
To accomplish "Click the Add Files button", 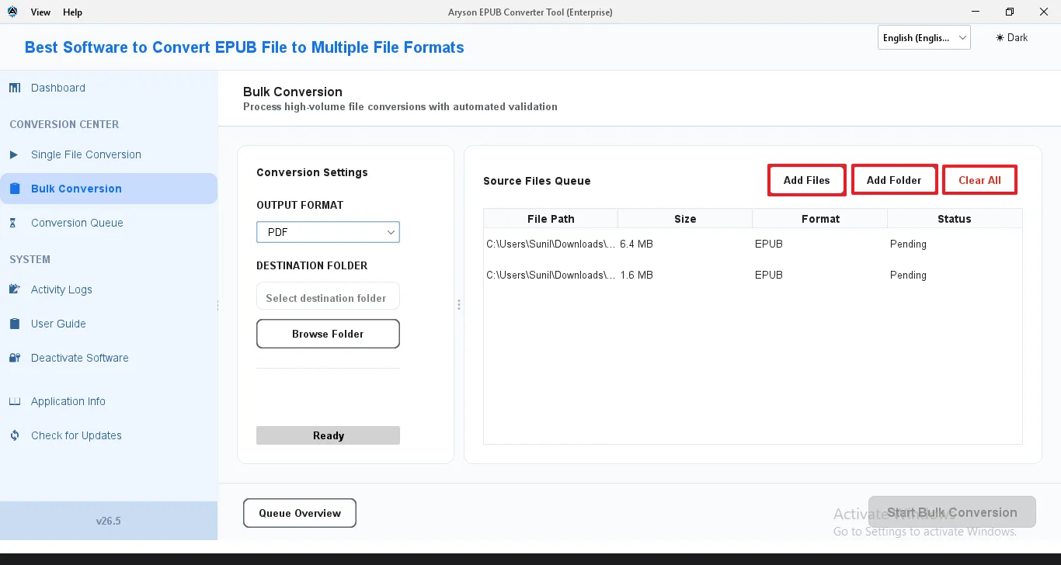I will tap(806, 180).
